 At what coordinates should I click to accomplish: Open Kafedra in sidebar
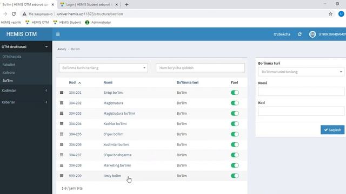[9, 72]
